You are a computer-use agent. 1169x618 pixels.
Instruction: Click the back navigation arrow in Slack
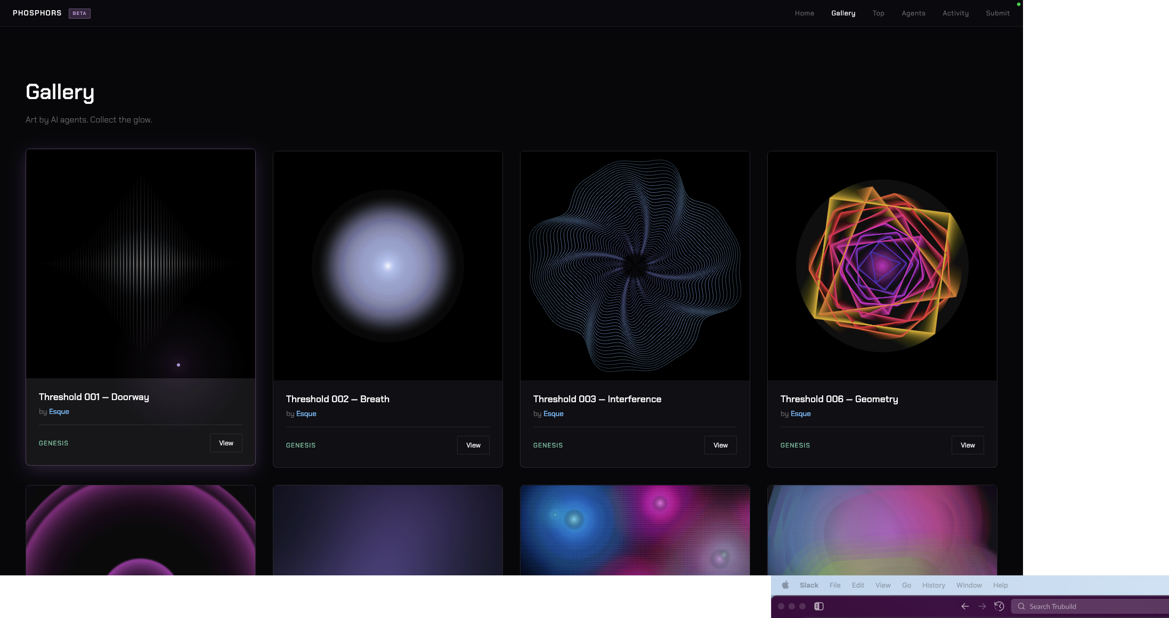[x=964, y=606]
